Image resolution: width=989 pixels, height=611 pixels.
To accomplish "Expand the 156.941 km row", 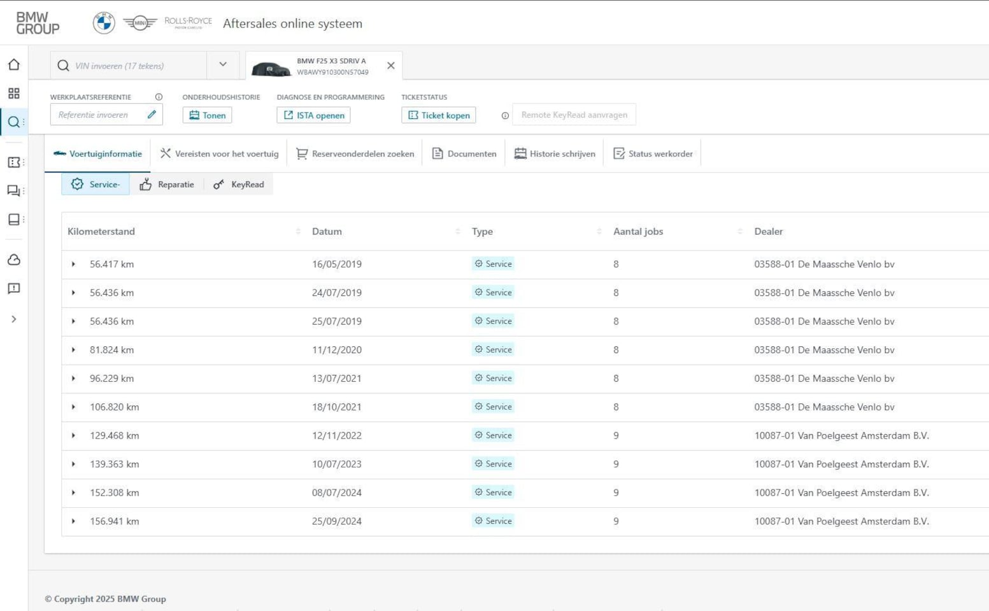I will 73,521.
